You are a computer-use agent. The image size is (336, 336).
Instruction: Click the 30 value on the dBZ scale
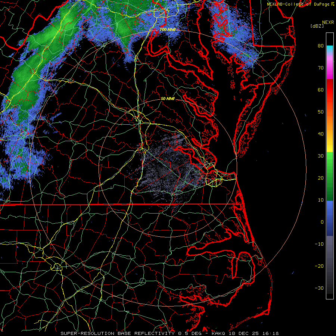pyautogui.click(x=321, y=156)
